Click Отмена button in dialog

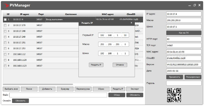coord(120,65)
